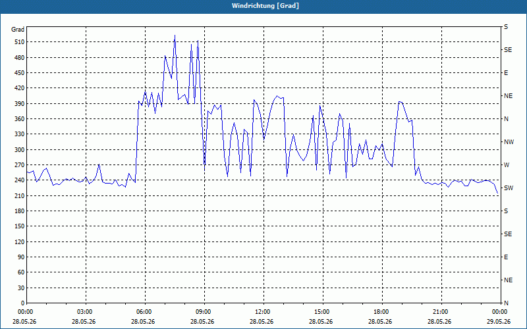
Task: Click the SE compass label level with 480
Action: click(508, 50)
